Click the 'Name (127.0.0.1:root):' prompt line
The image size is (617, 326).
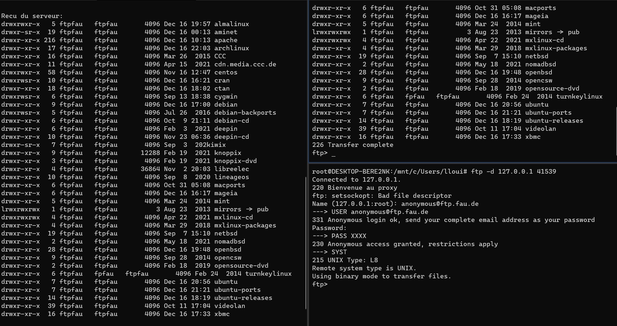point(395,204)
